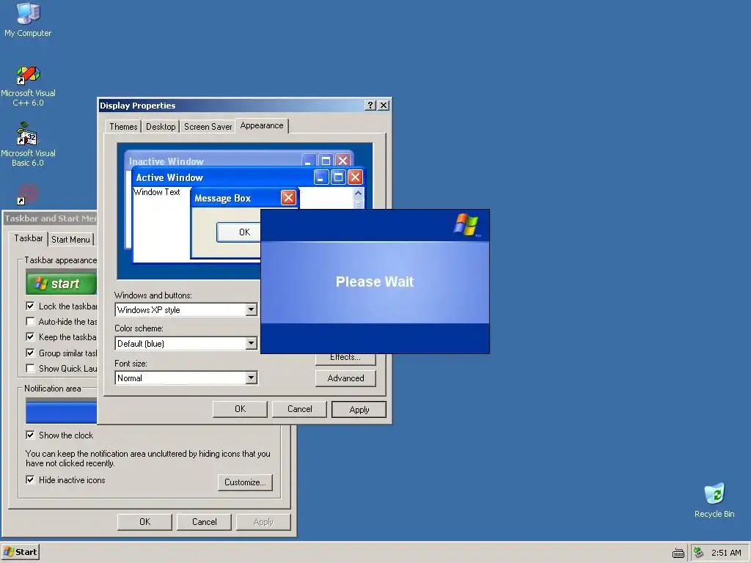Open the Font size dropdown arrow
The width and height of the screenshot is (751, 563).
click(251, 378)
